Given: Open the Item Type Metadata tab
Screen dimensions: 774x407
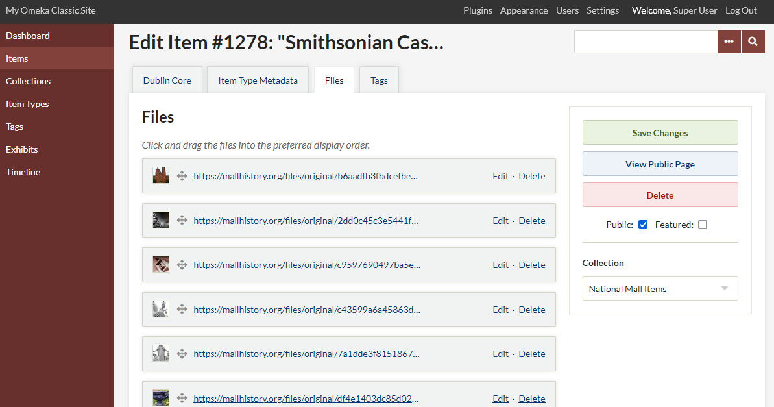Looking at the screenshot, I should pos(258,80).
